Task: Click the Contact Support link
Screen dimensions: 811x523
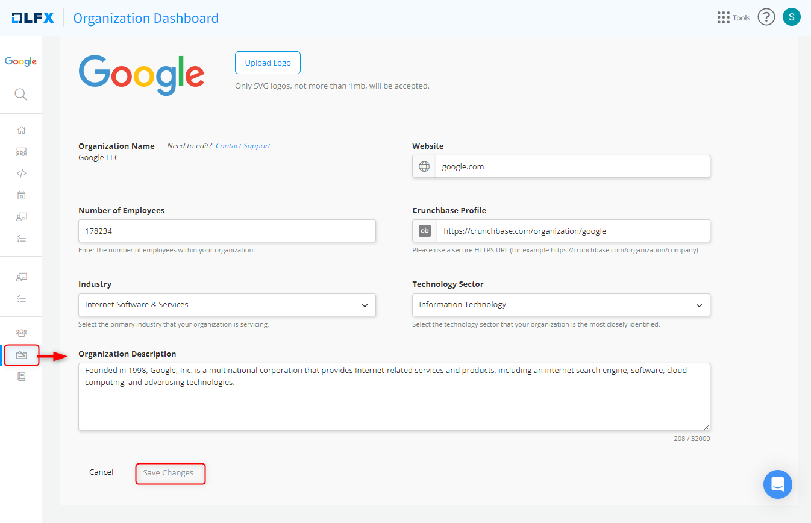Action: point(243,146)
